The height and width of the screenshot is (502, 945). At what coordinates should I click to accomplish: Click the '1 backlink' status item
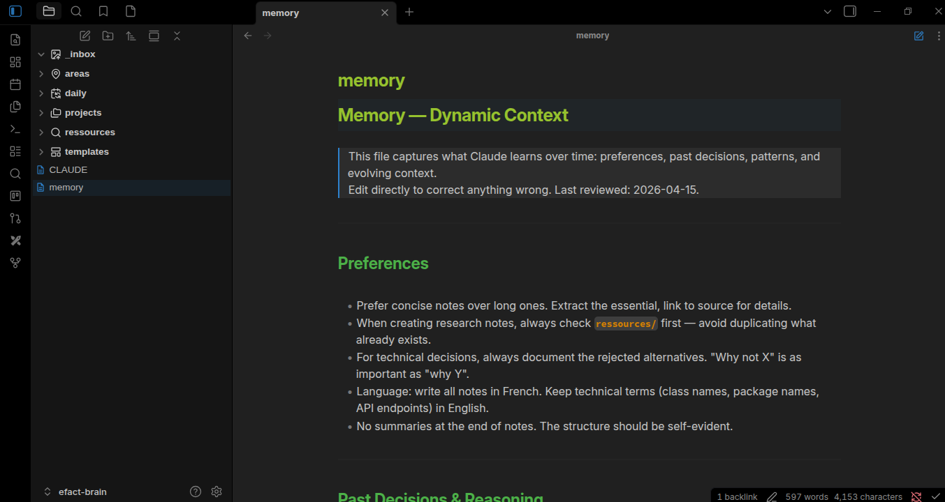click(x=737, y=496)
